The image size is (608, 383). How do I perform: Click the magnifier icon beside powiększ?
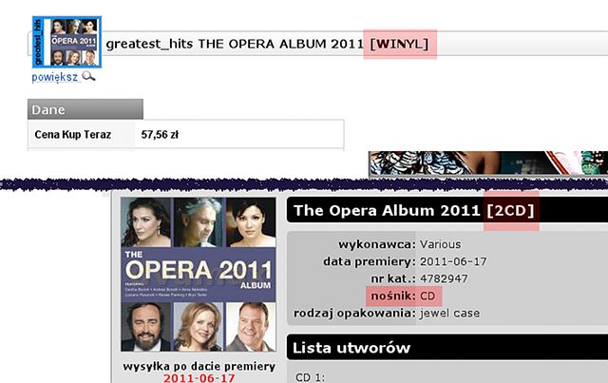pyautogui.click(x=88, y=76)
